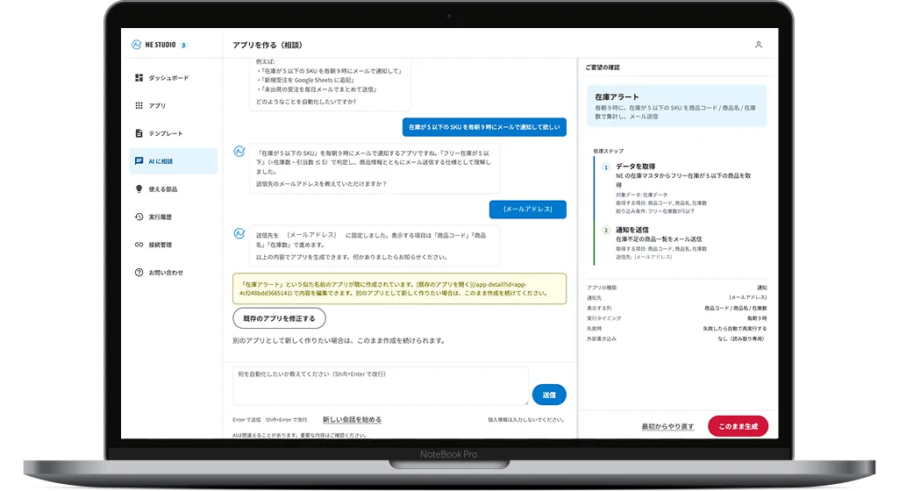The width and height of the screenshot is (899, 491).
Task: Click the 送信 send button
Action: point(549,395)
